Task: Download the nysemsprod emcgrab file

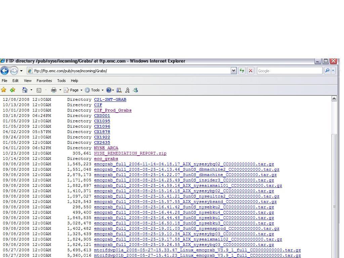Action: [187, 228]
